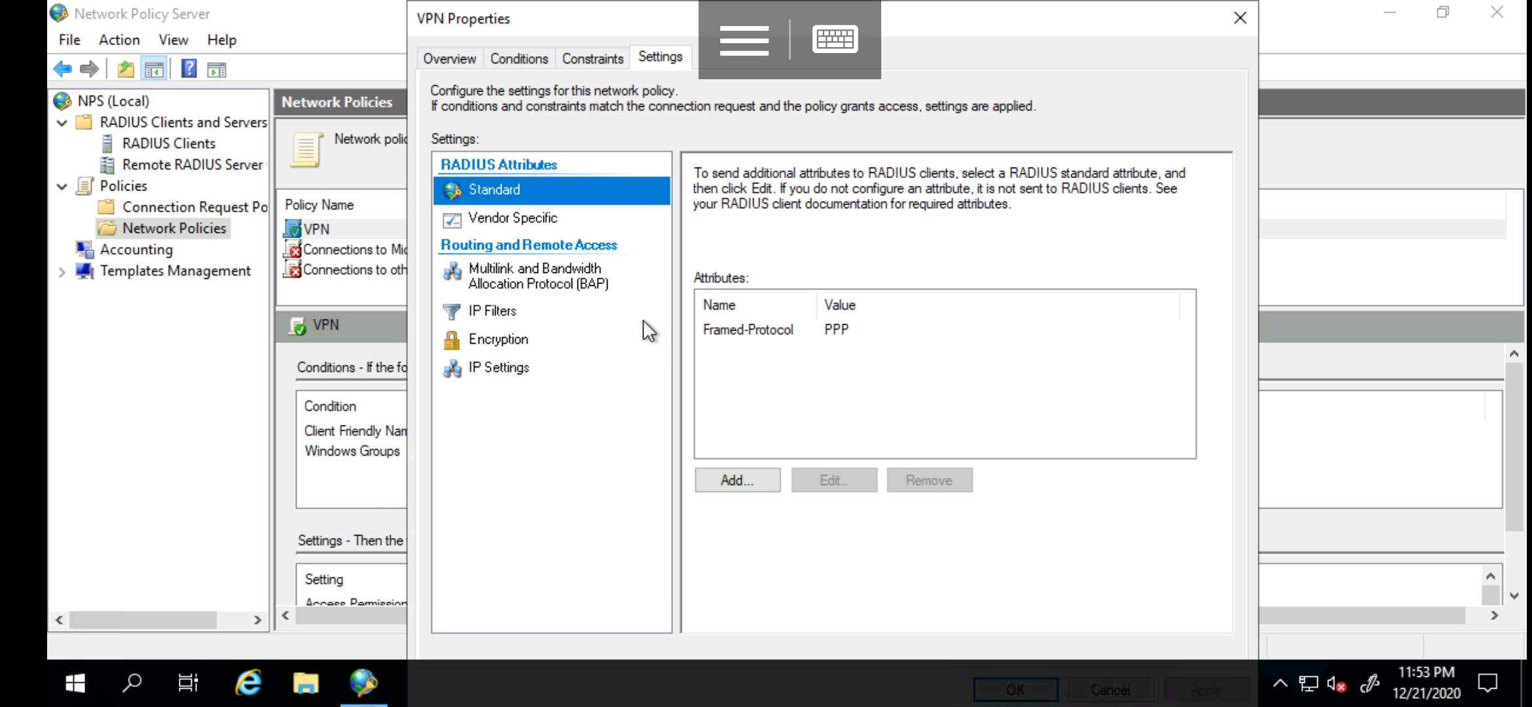Viewport: 1532px width, 707px height.
Task: Launch Internet Explorer from taskbar
Action: click(248, 683)
